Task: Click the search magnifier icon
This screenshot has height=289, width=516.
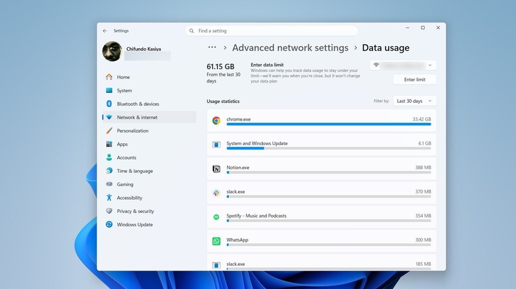Action: (x=192, y=31)
